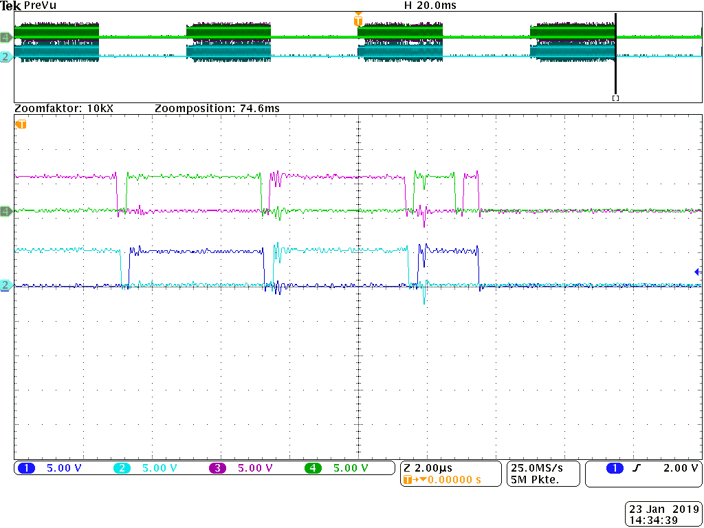Viewport: 704px width, 528px height.
Task: Click the H 20.0ms horizontal scale readout
Action: [x=430, y=5]
